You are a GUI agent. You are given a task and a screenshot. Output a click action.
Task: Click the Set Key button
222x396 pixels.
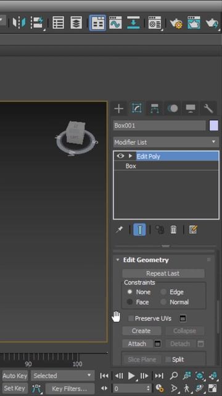[x=15, y=388]
